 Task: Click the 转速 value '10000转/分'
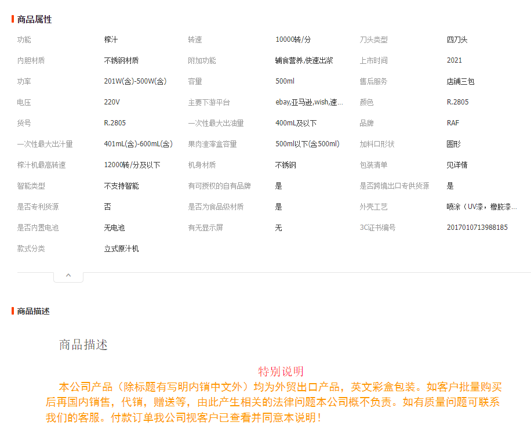pyautogui.click(x=293, y=39)
